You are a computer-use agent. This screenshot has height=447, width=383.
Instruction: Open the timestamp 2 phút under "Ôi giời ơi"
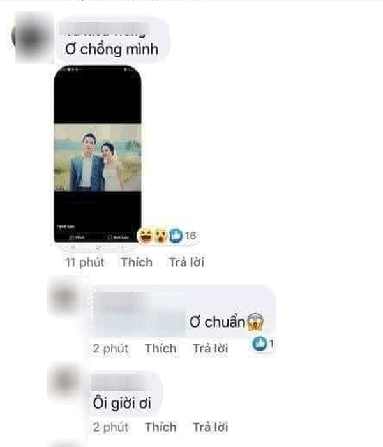[x=110, y=427]
